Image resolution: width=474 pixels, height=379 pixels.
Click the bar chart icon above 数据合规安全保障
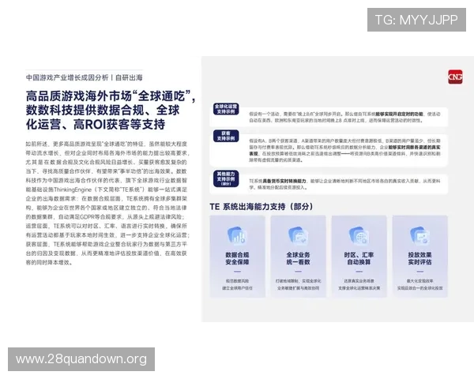click(237, 236)
